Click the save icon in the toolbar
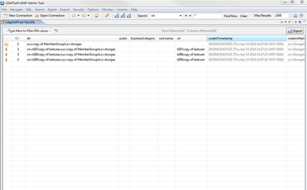 (97, 15)
